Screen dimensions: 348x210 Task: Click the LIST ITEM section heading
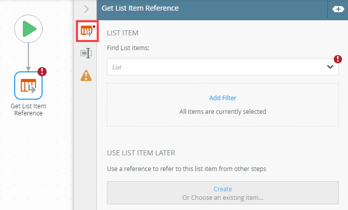[124, 33]
